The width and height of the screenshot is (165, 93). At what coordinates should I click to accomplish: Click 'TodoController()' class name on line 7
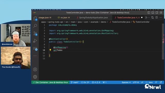pos(72,42)
